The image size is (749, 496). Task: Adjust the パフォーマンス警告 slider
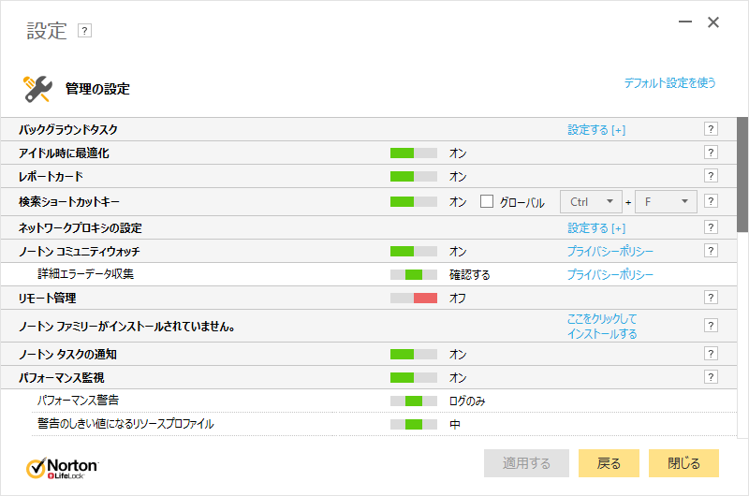pyautogui.click(x=413, y=401)
